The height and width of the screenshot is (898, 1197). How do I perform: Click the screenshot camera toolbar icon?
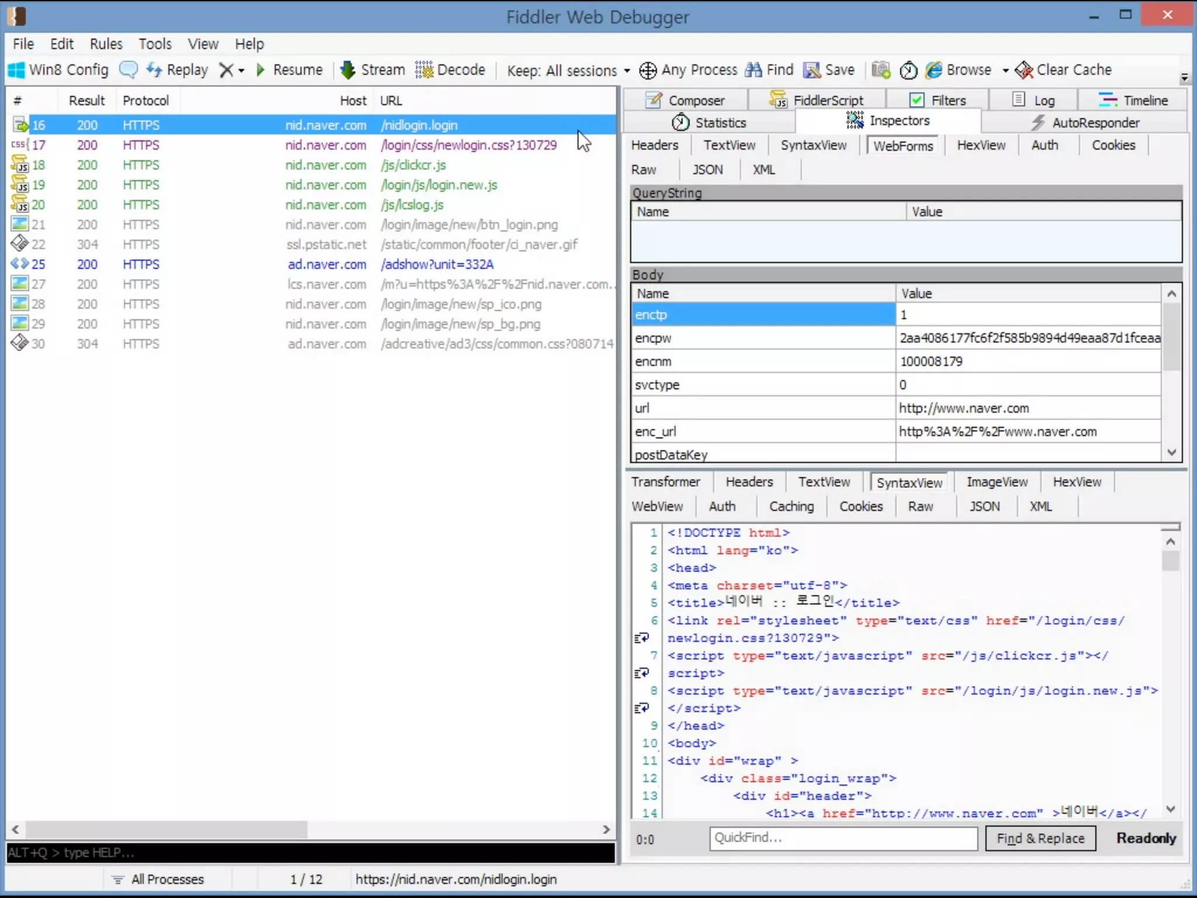(x=881, y=70)
